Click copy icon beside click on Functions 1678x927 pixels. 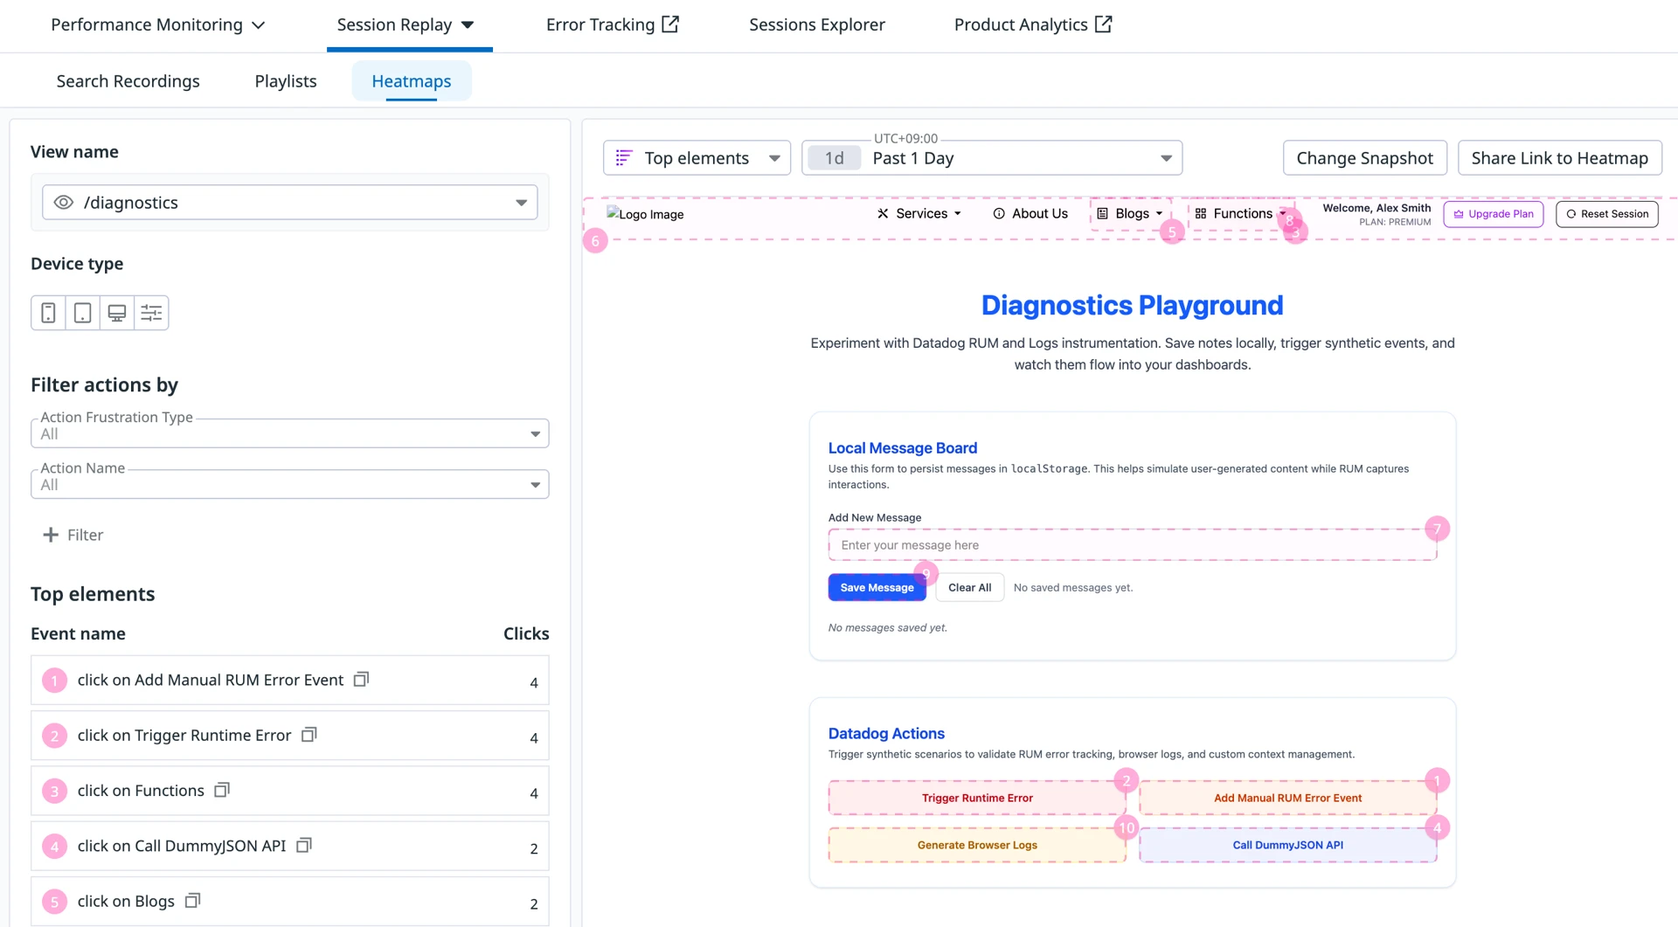click(222, 790)
